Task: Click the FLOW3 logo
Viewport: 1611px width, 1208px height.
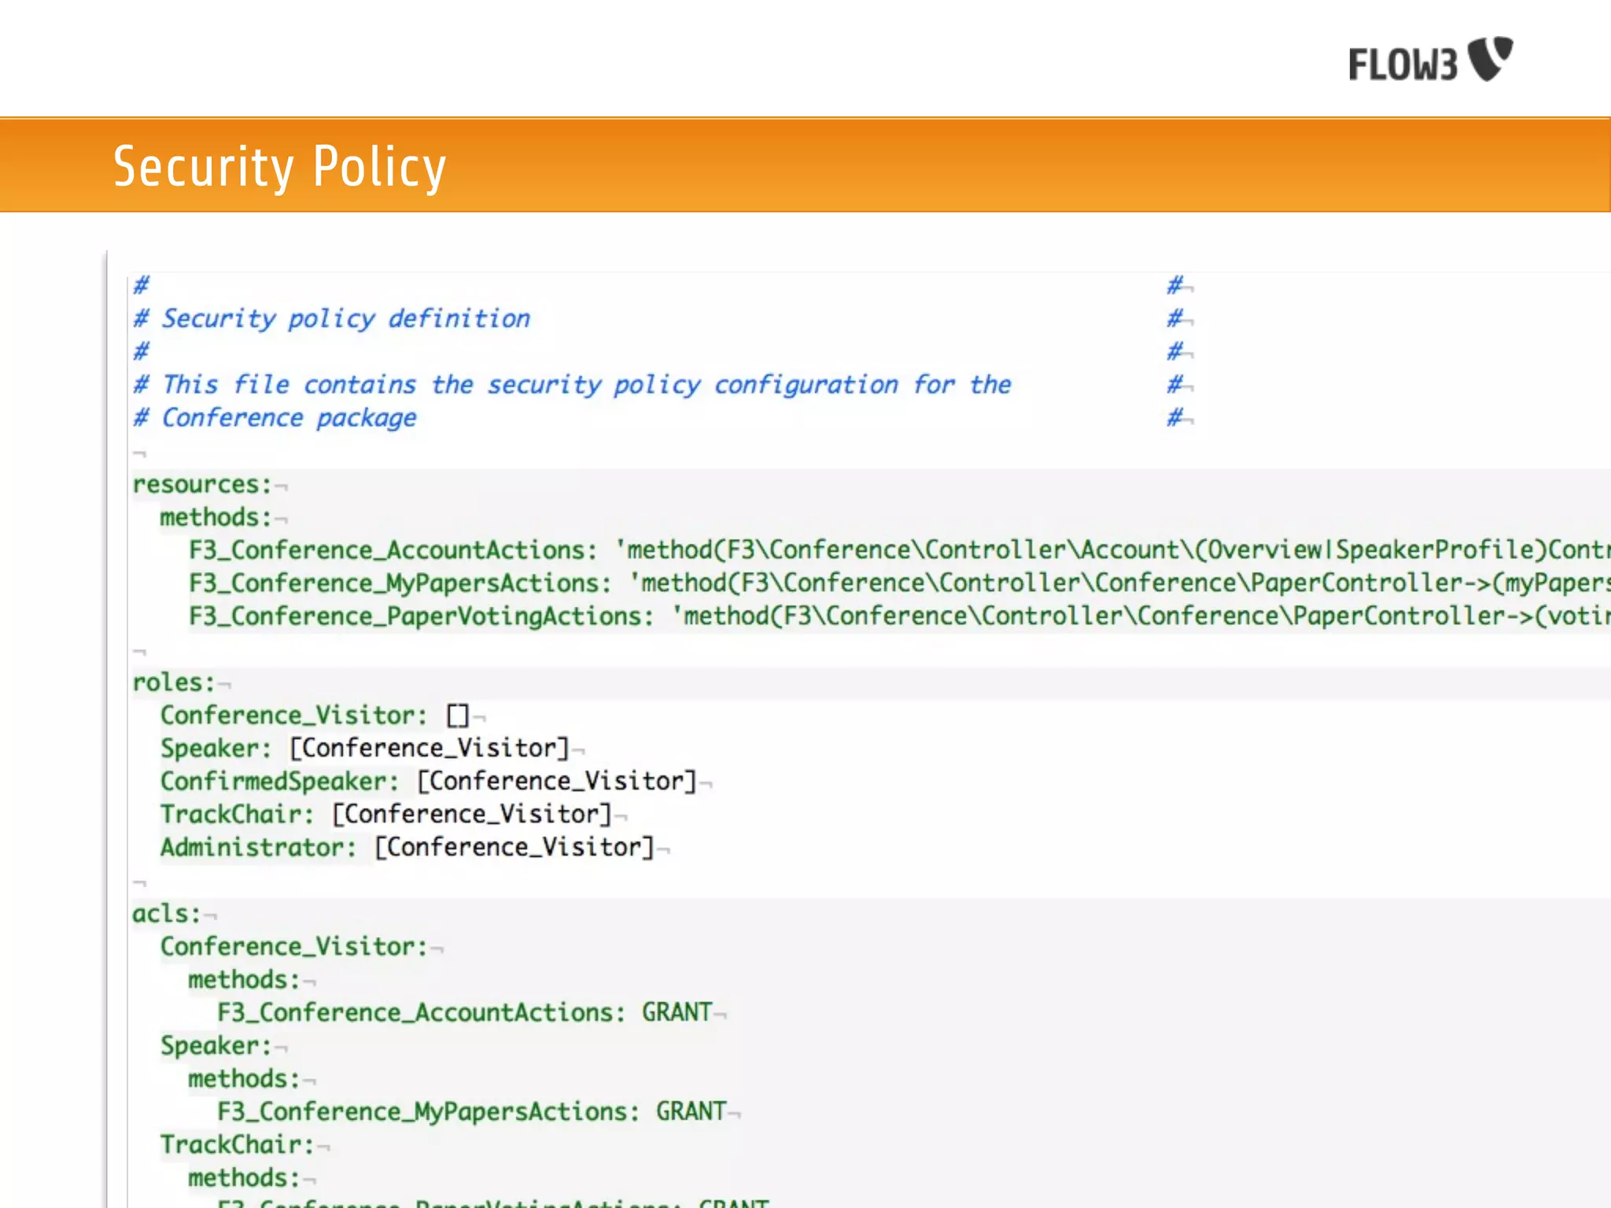Action: point(1430,60)
